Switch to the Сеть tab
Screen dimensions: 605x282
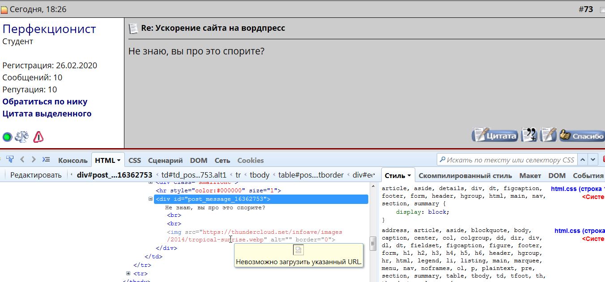222,160
